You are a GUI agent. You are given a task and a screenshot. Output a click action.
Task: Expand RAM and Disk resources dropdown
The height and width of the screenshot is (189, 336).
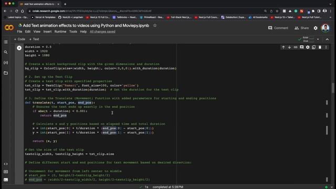pos(318,39)
